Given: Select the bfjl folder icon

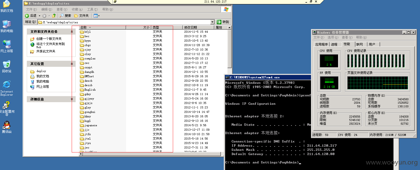Looking at the screenshot, I should pyautogui.click(x=82, y=32).
